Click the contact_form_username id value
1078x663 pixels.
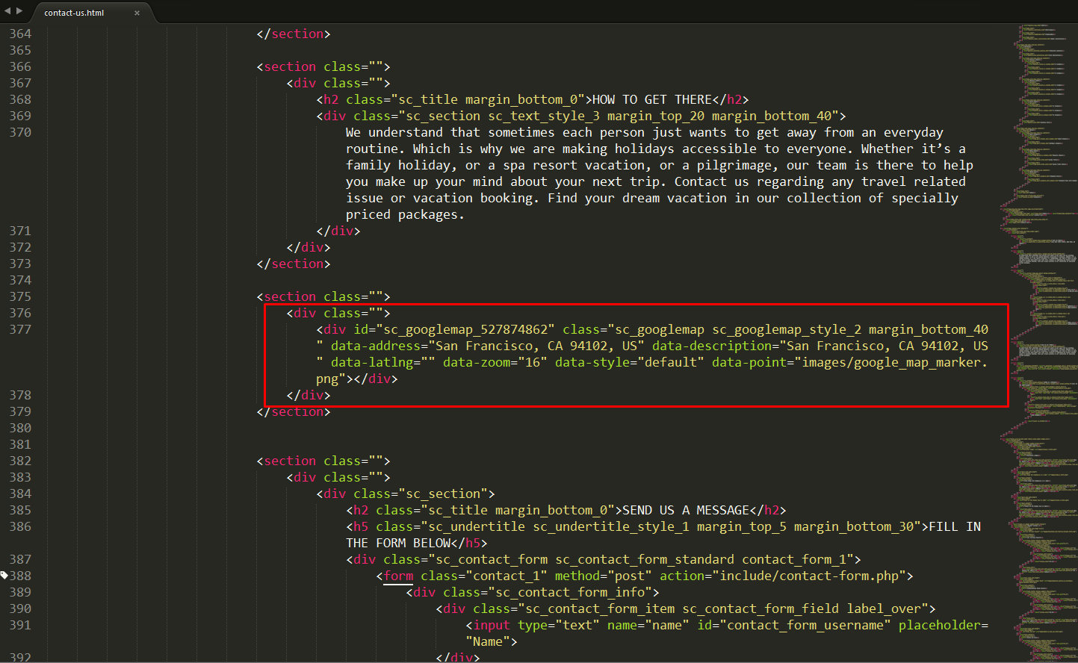click(x=805, y=625)
